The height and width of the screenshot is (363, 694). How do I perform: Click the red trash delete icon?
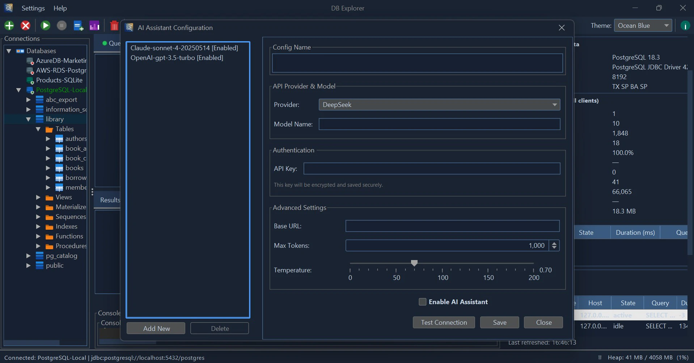[114, 25]
